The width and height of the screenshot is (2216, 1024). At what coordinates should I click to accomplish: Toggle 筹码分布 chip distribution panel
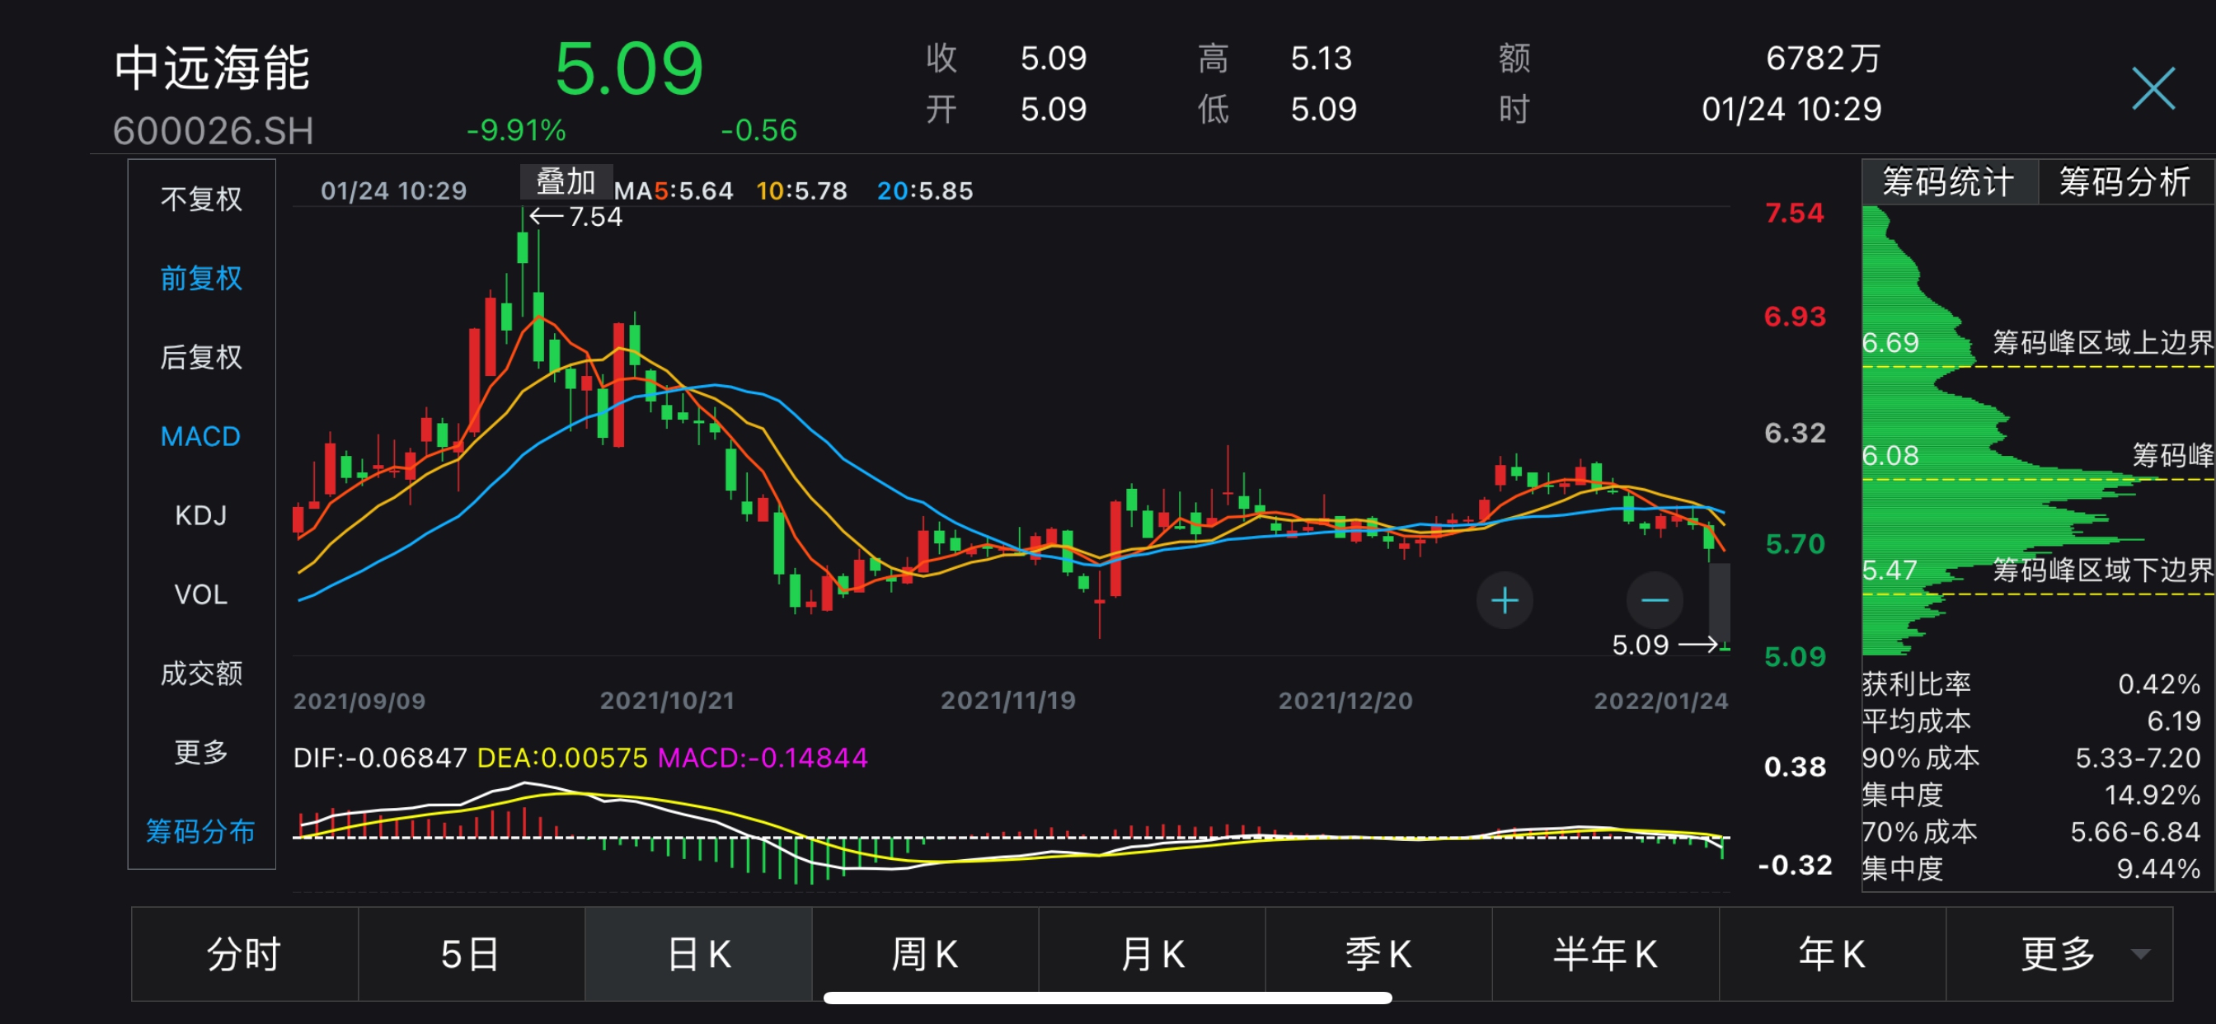click(x=201, y=831)
